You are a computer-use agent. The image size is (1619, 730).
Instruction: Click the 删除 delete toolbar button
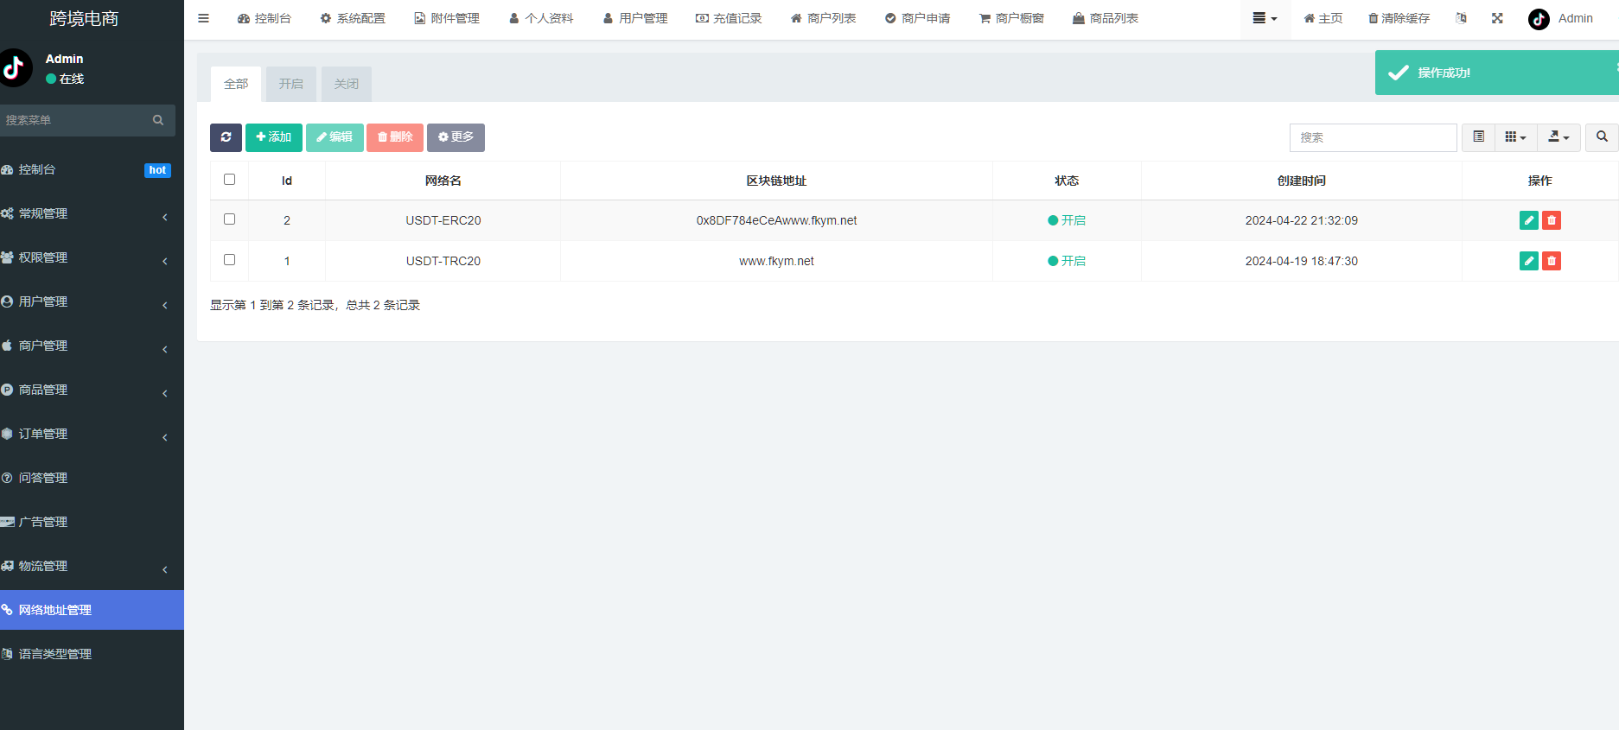pyautogui.click(x=395, y=137)
